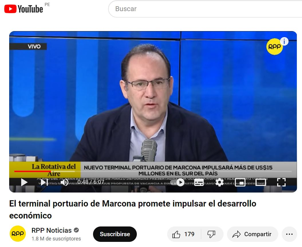Dislike the video with thumbs down

(x=212, y=234)
